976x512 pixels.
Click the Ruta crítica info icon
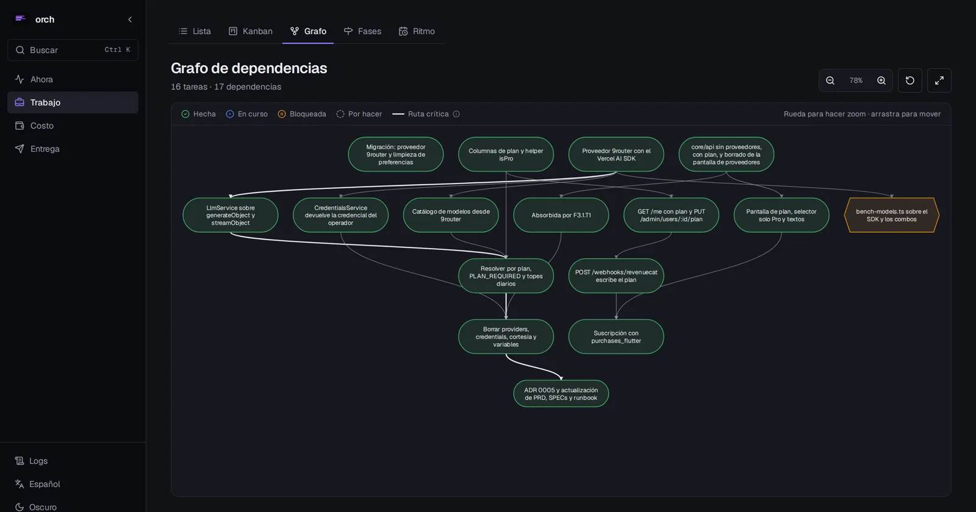click(x=456, y=114)
